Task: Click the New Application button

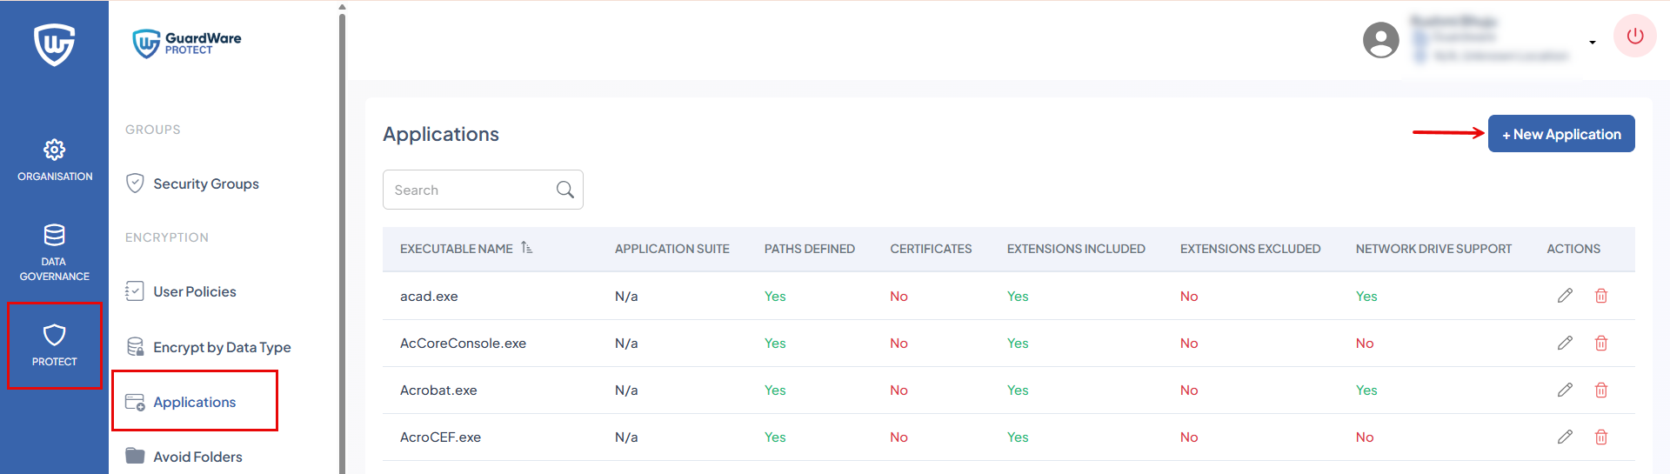Action: coord(1560,134)
